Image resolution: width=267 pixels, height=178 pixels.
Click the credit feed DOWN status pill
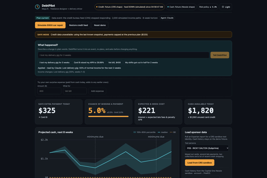pyautogui.click(x=130, y=7)
